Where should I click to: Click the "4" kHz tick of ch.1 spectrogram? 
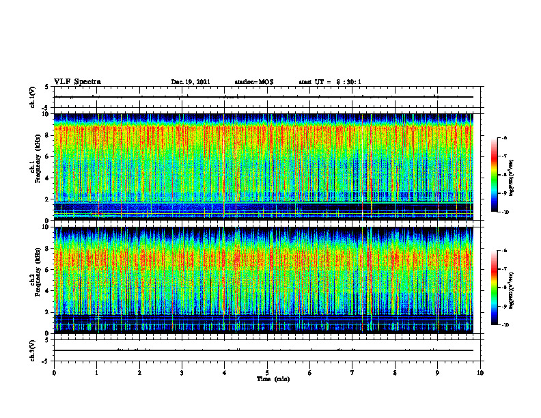48,178
